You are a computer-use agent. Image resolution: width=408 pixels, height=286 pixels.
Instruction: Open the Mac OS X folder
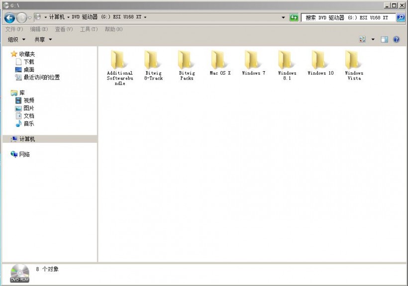pyautogui.click(x=220, y=61)
